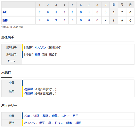Open ドリス pitcher link
Screen dimensions: 135x127
59,123
